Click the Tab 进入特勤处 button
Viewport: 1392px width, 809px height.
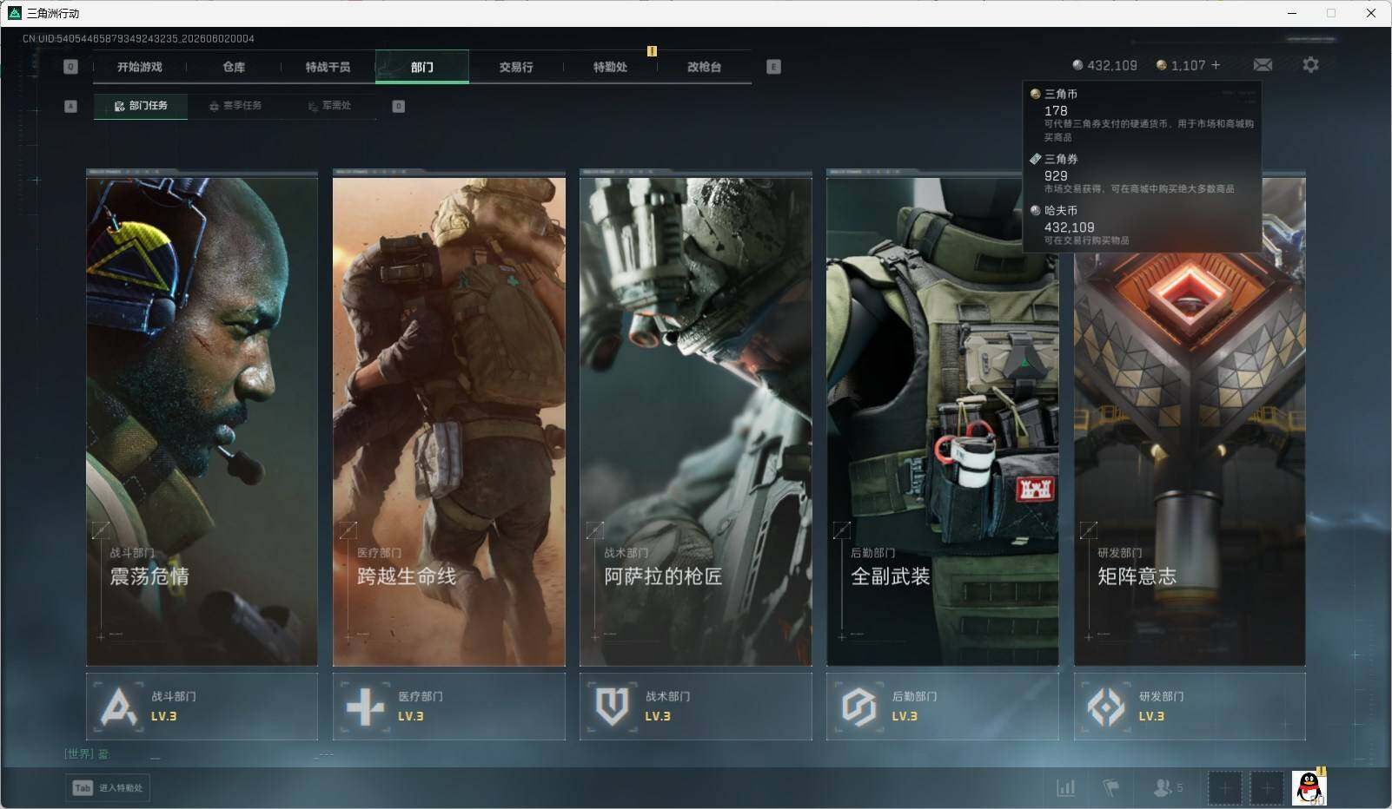(x=108, y=788)
